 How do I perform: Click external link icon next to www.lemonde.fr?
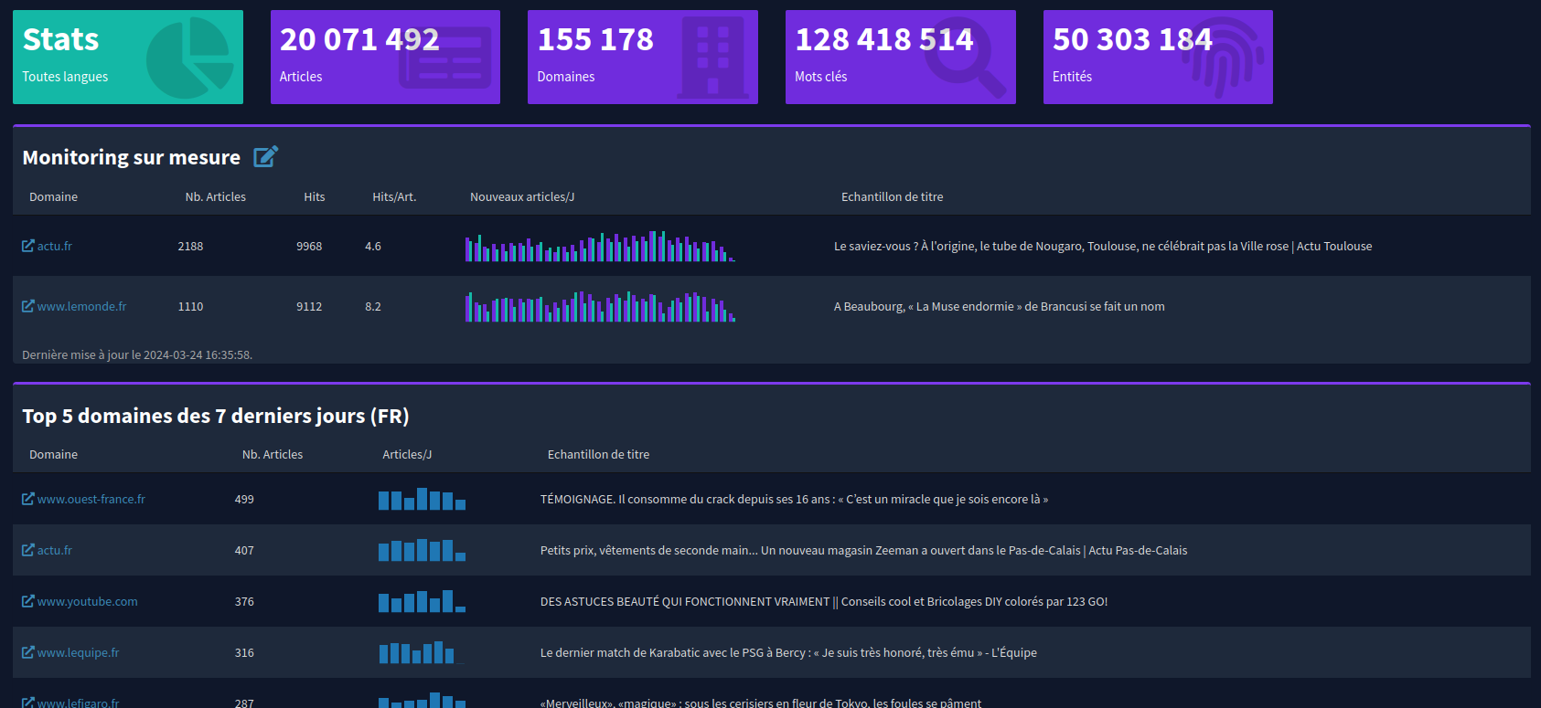click(x=28, y=306)
